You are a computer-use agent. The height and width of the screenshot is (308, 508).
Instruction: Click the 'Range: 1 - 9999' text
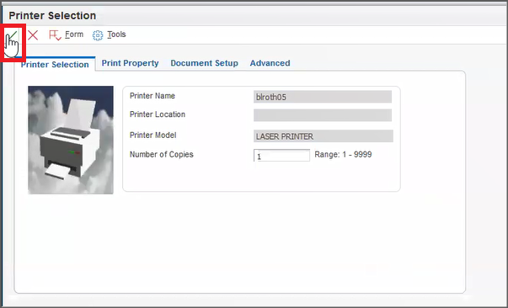tap(343, 155)
